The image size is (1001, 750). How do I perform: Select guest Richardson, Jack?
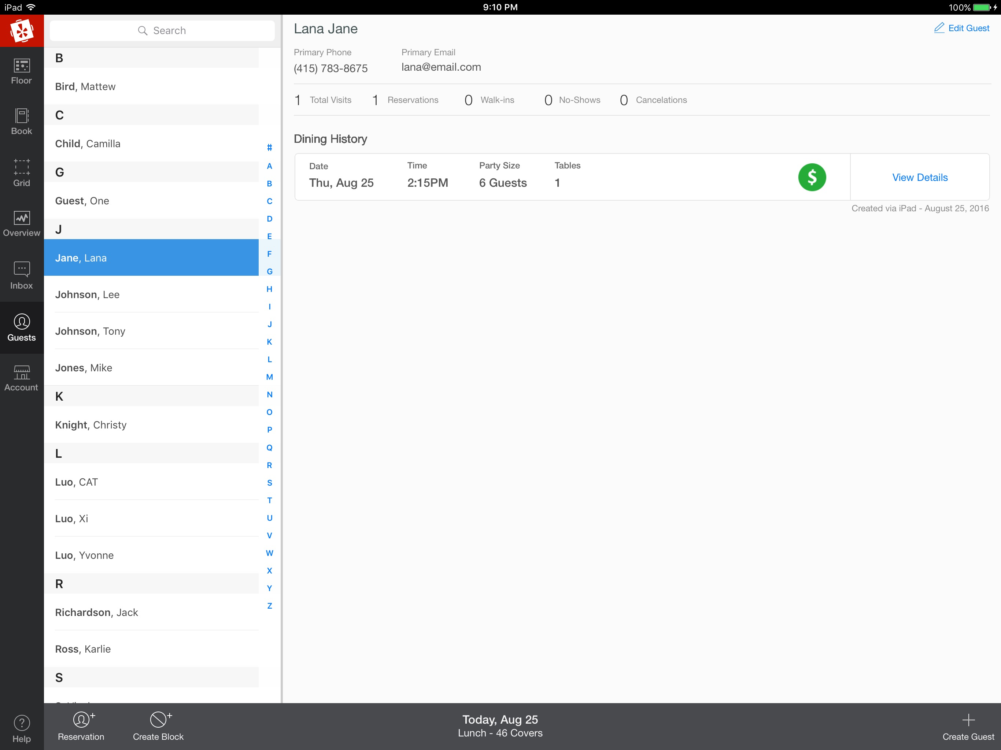point(151,612)
